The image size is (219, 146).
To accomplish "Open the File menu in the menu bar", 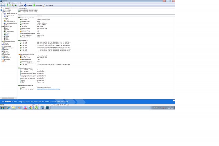I will (2, 3).
